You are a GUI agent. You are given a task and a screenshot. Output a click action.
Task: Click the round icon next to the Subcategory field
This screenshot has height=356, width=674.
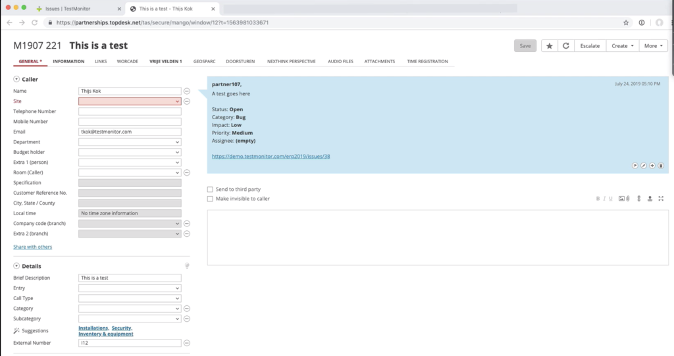click(186, 319)
